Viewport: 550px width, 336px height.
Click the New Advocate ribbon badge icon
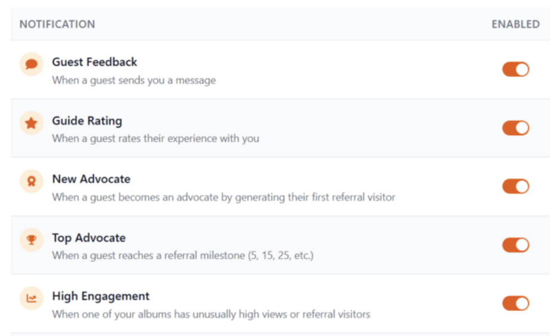click(32, 181)
